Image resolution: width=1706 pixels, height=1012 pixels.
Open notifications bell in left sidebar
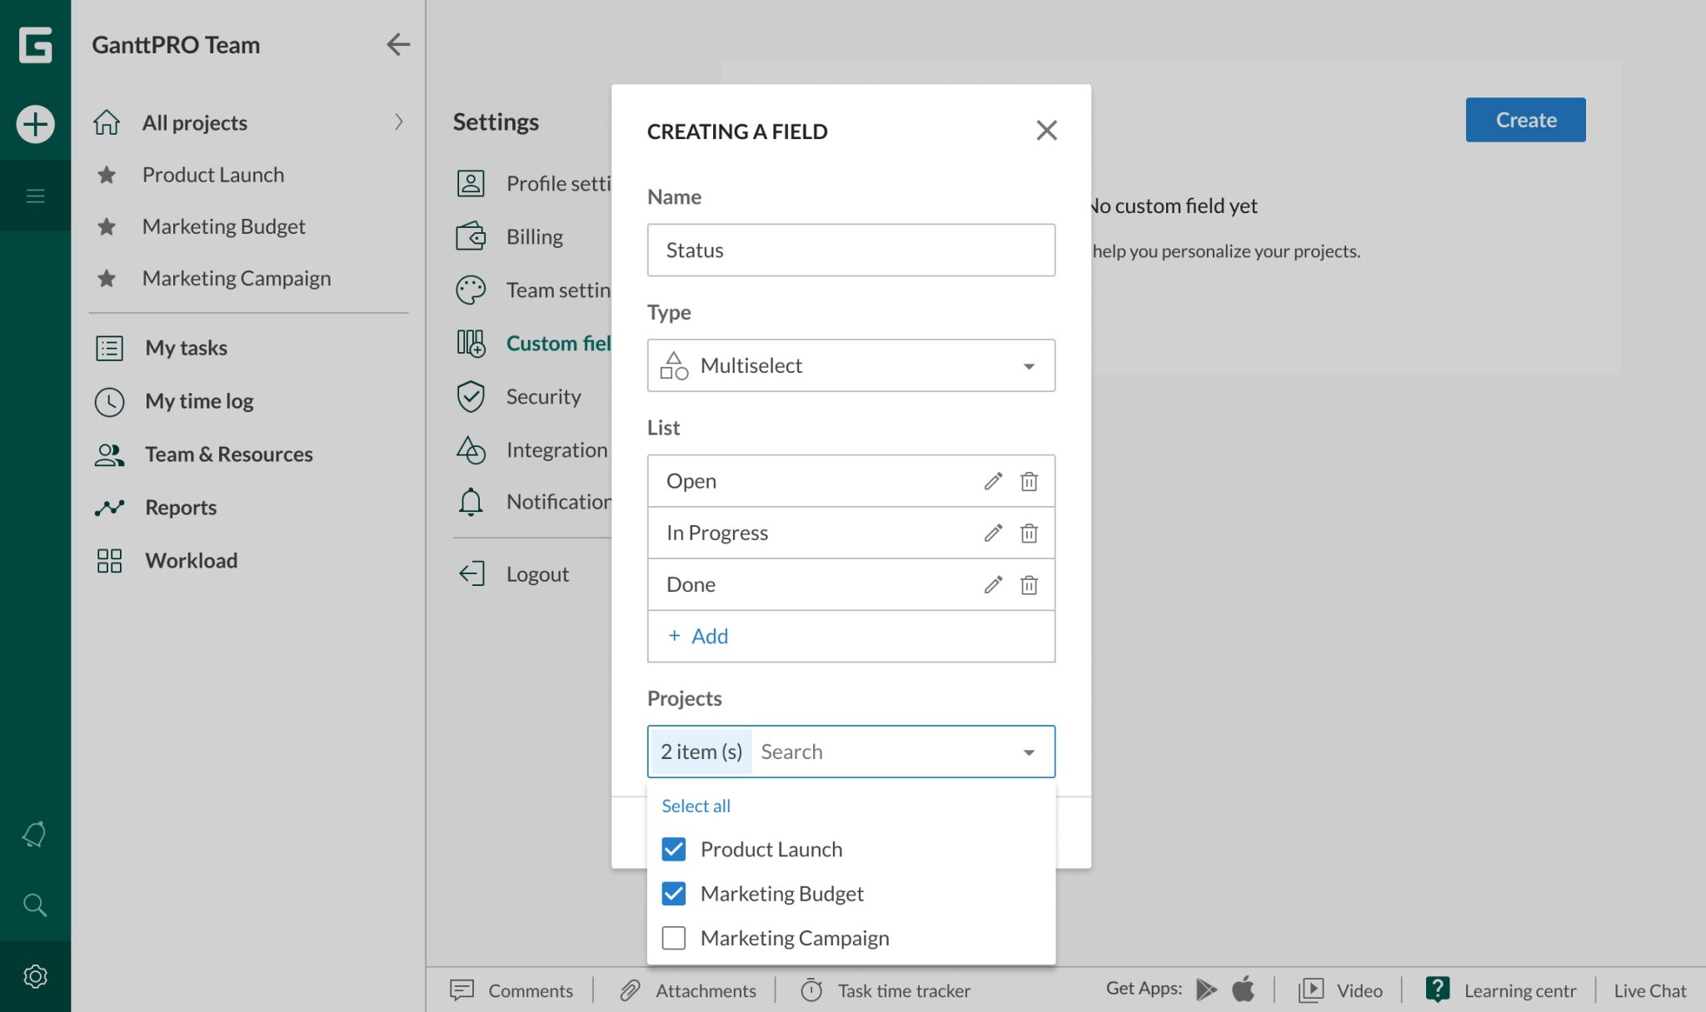(35, 834)
